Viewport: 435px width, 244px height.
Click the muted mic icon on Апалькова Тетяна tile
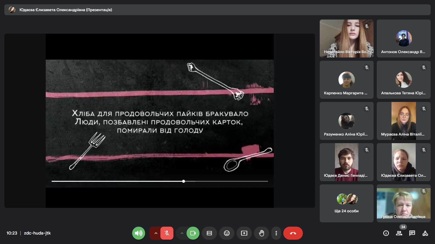coord(424,68)
